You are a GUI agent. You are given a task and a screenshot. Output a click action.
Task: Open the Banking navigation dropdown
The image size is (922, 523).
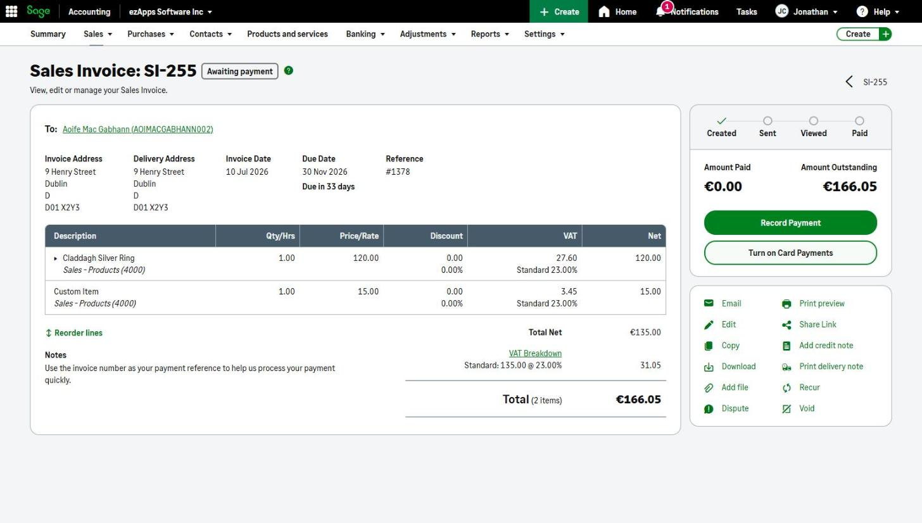coord(365,34)
